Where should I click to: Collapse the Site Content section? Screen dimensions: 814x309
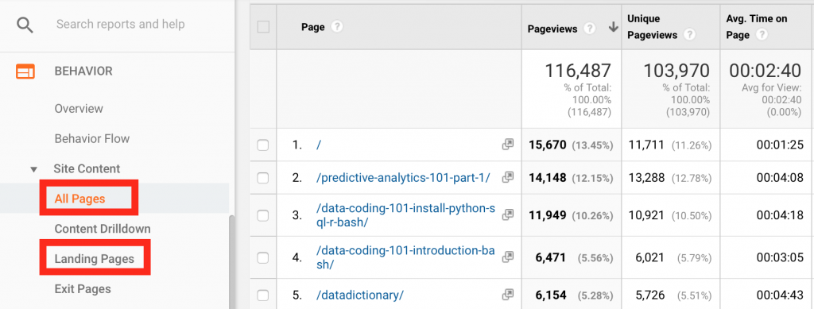34,169
